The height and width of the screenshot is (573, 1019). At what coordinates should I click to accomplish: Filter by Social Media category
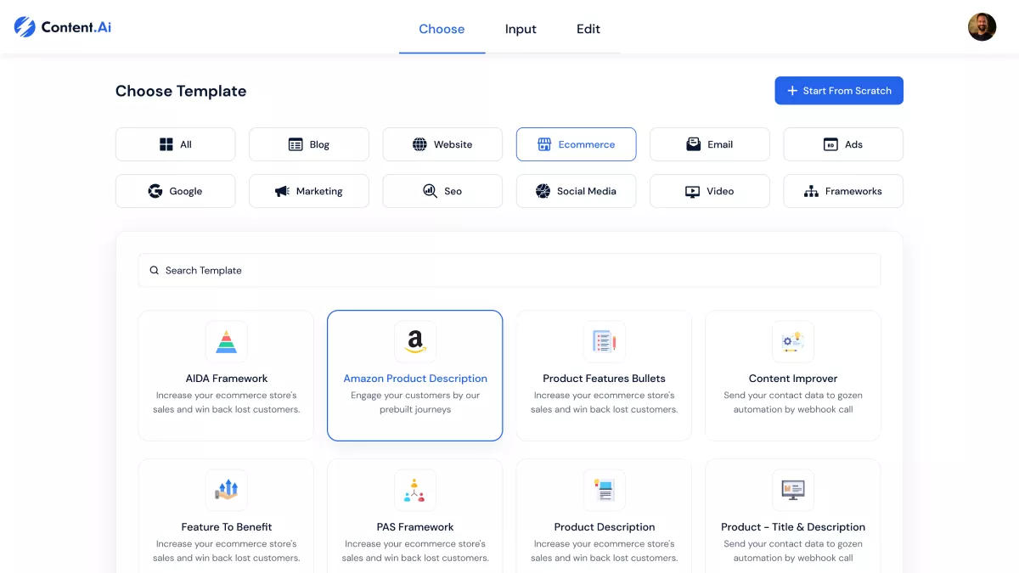tap(577, 191)
